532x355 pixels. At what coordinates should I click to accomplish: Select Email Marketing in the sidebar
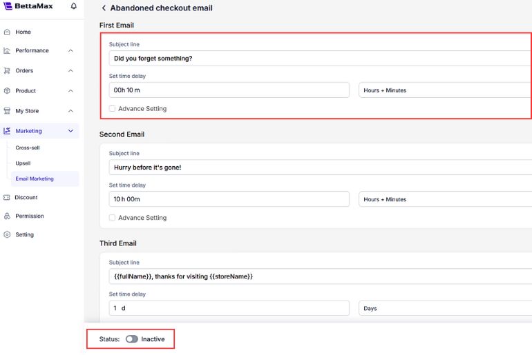coord(35,179)
